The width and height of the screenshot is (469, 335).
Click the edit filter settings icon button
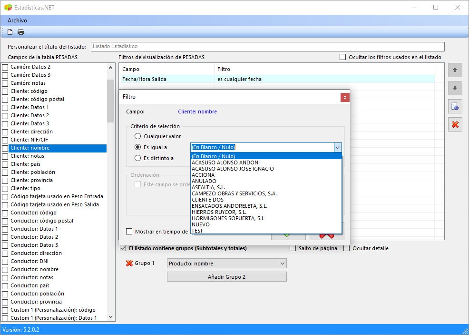coord(455,106)
